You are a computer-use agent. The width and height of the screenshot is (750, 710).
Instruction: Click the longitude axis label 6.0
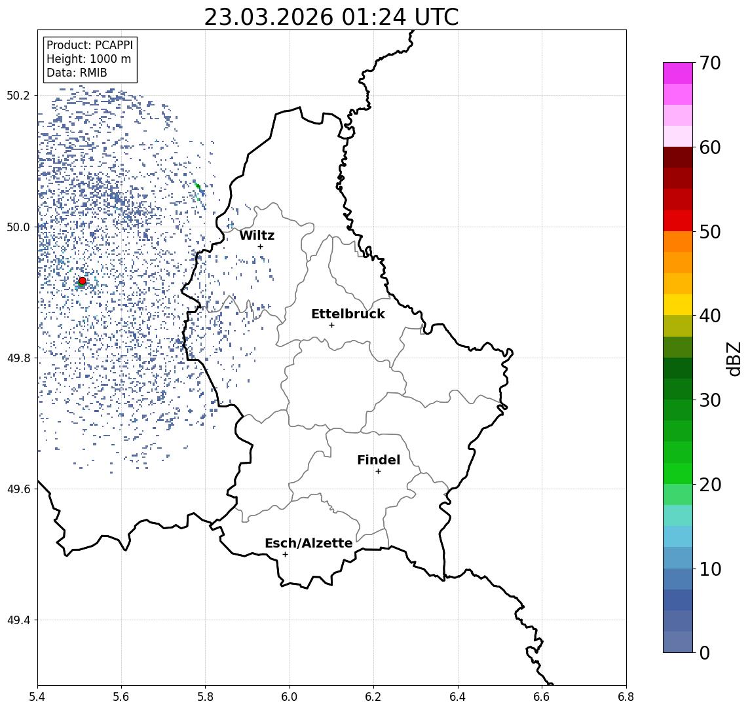click(x=290, y=697)
